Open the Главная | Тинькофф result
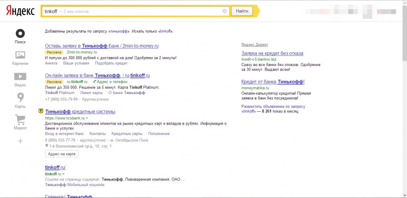Screen dimensions: 407x198 click(69, 196)
